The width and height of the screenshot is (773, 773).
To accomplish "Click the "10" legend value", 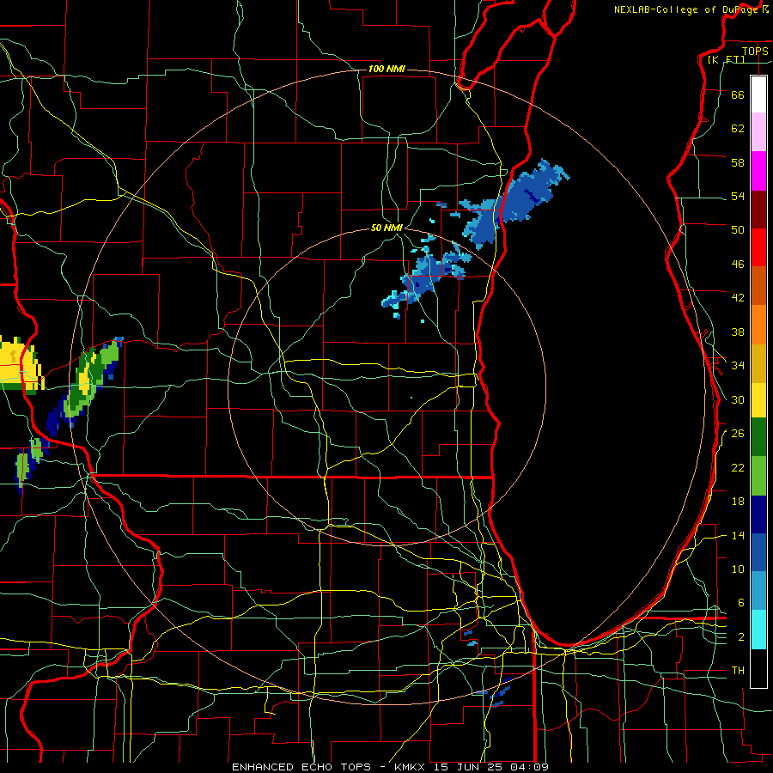I will coord(738,569).
